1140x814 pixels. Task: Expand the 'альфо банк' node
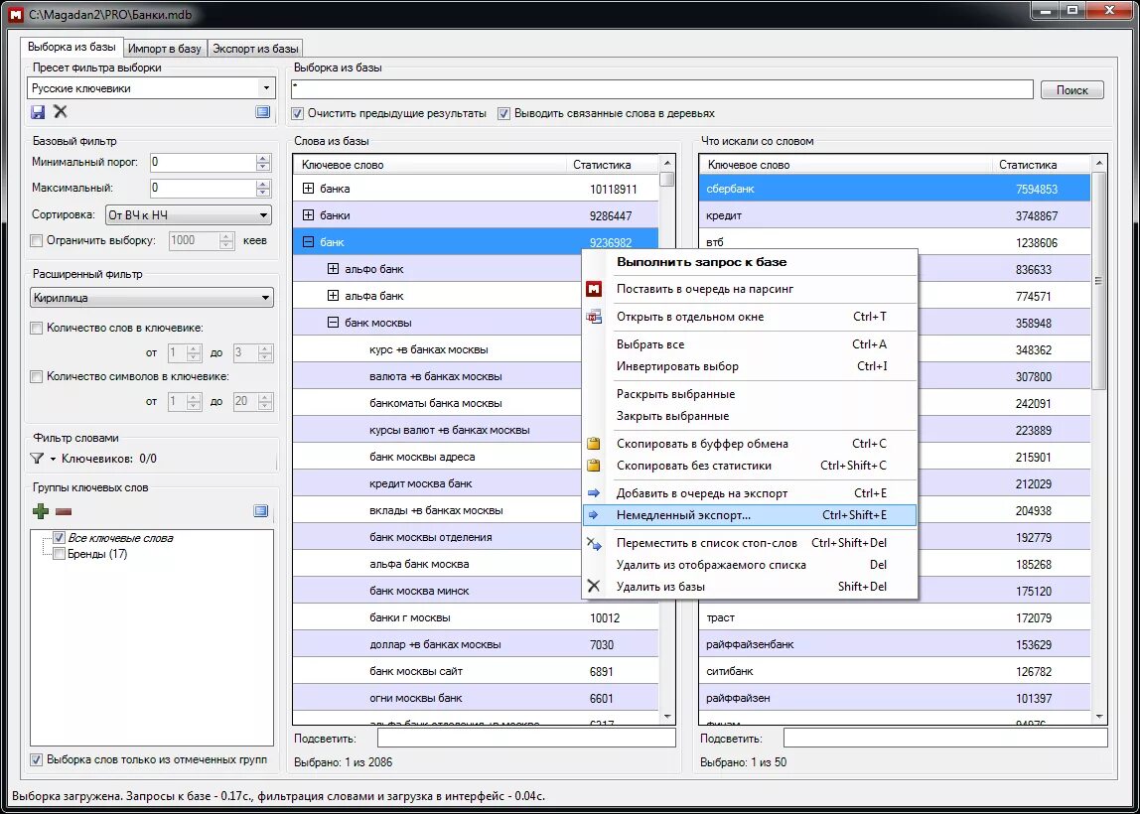[333, 269]
